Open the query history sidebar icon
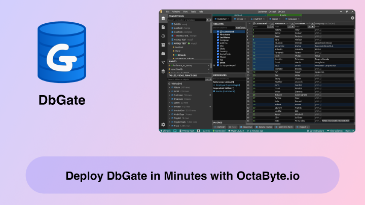 163,36
